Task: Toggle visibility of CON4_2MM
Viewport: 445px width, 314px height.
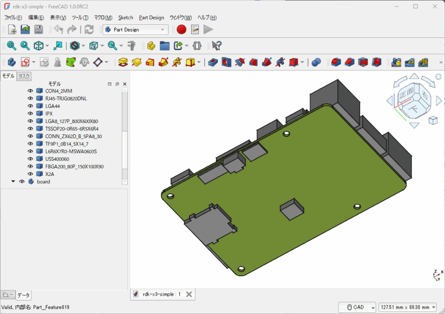Action: click(x=30, y=91)
